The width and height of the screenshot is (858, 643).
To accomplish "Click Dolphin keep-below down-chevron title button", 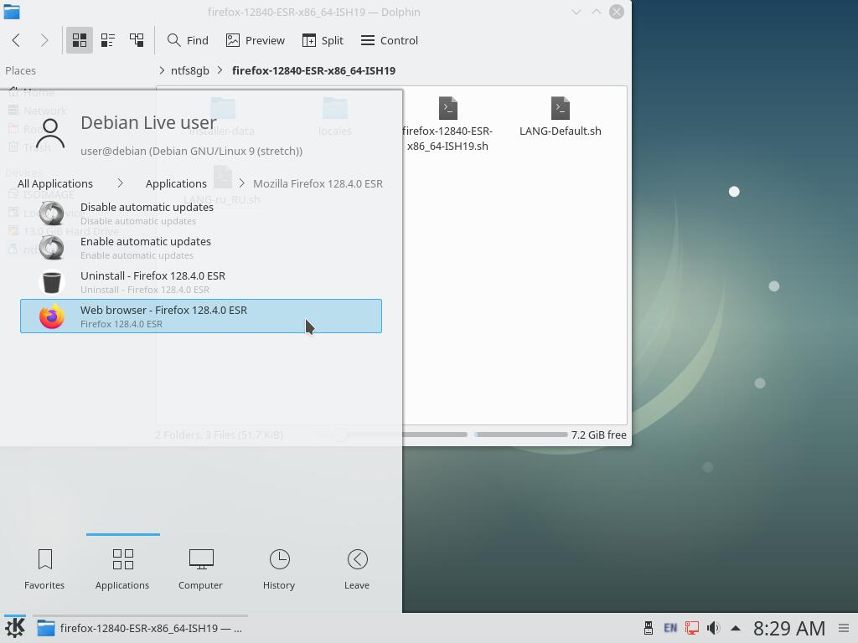I will [576, 12].
